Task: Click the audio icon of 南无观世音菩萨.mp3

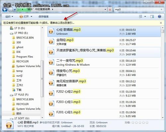Action: (x=51, y=83)
